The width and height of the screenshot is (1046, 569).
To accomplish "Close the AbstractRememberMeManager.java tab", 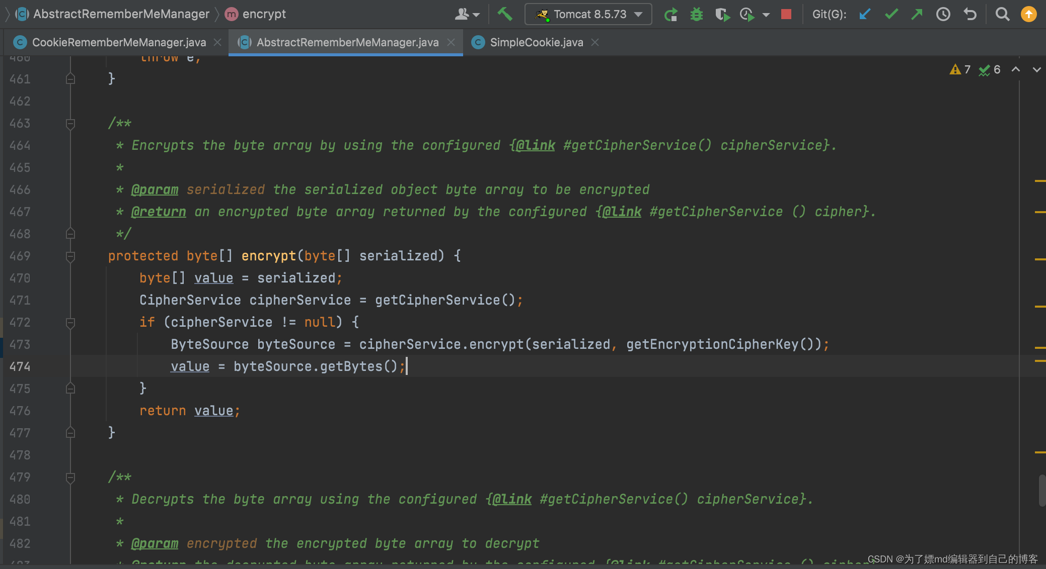I will 451,42.
